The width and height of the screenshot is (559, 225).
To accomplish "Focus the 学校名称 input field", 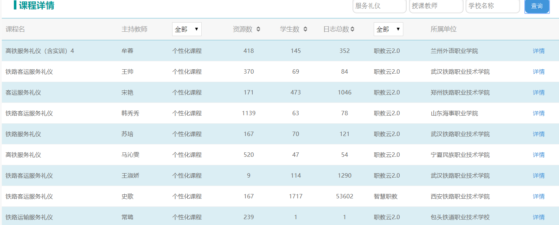I will coord(492,6).
